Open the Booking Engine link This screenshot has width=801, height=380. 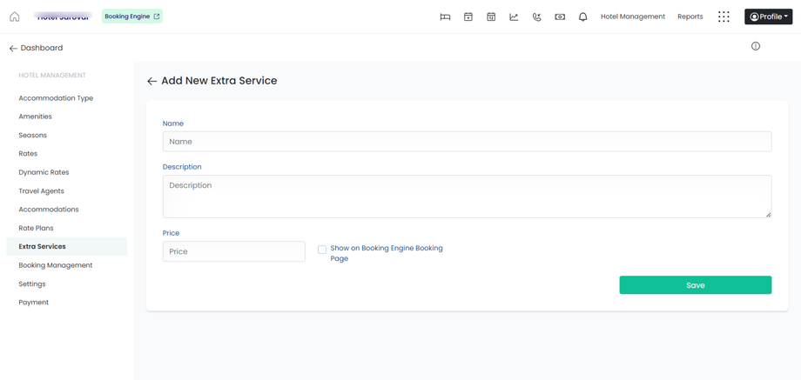point(132,17)
